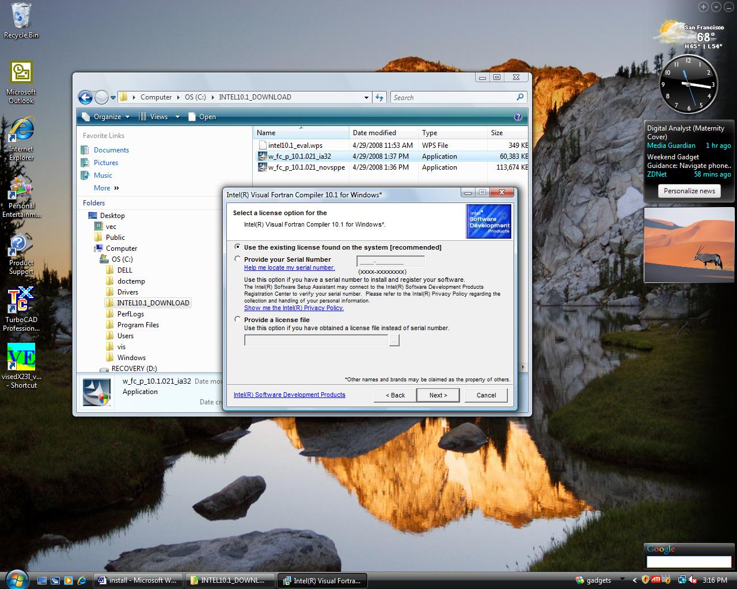Click the muted volume tray icon

[693, 580]
